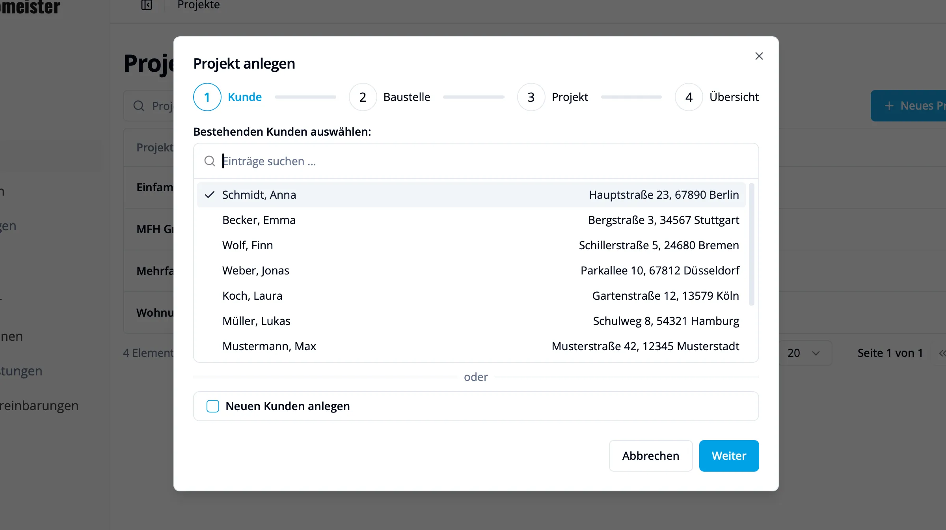Select customer Weber, Jonas
Image resolution: width=946 pixels, height=530 pixels.
471,271
